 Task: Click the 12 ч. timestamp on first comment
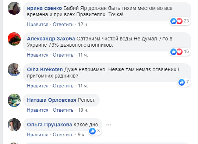pyautogui.click(x=83, y=25)
